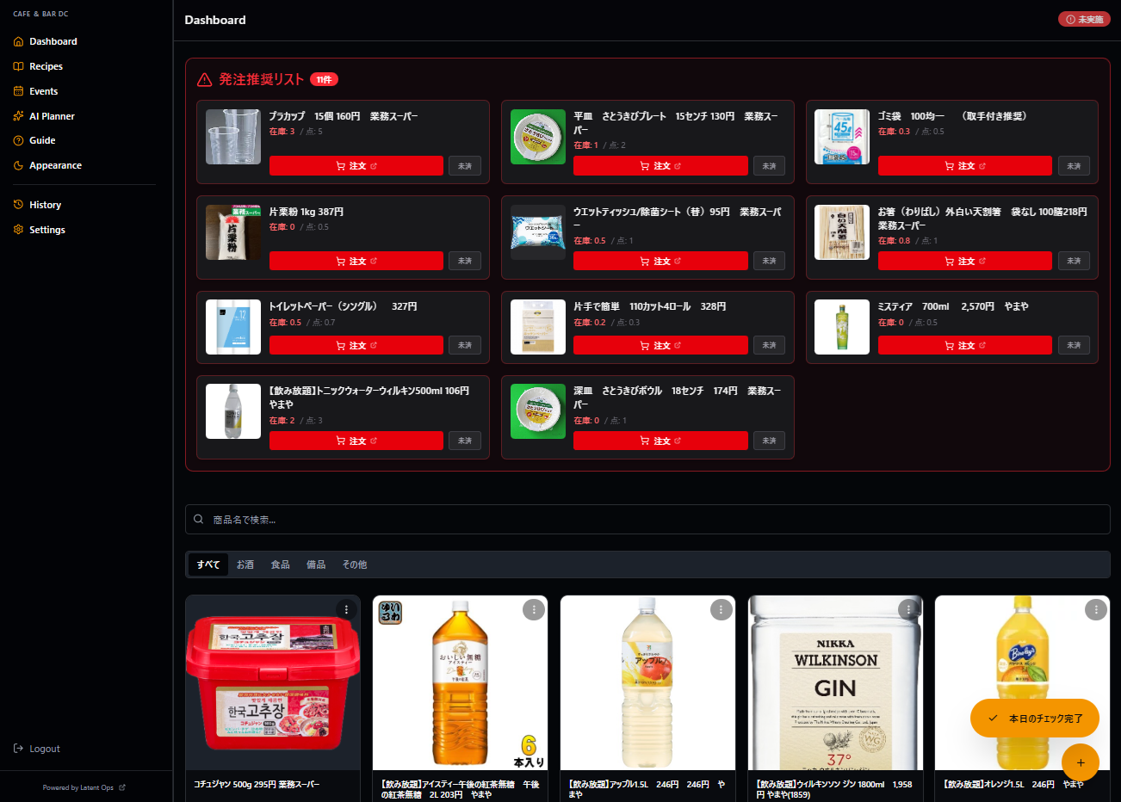
Task: Toggle 未済 status for プラカップ item
Action: (x=464, y=166)
